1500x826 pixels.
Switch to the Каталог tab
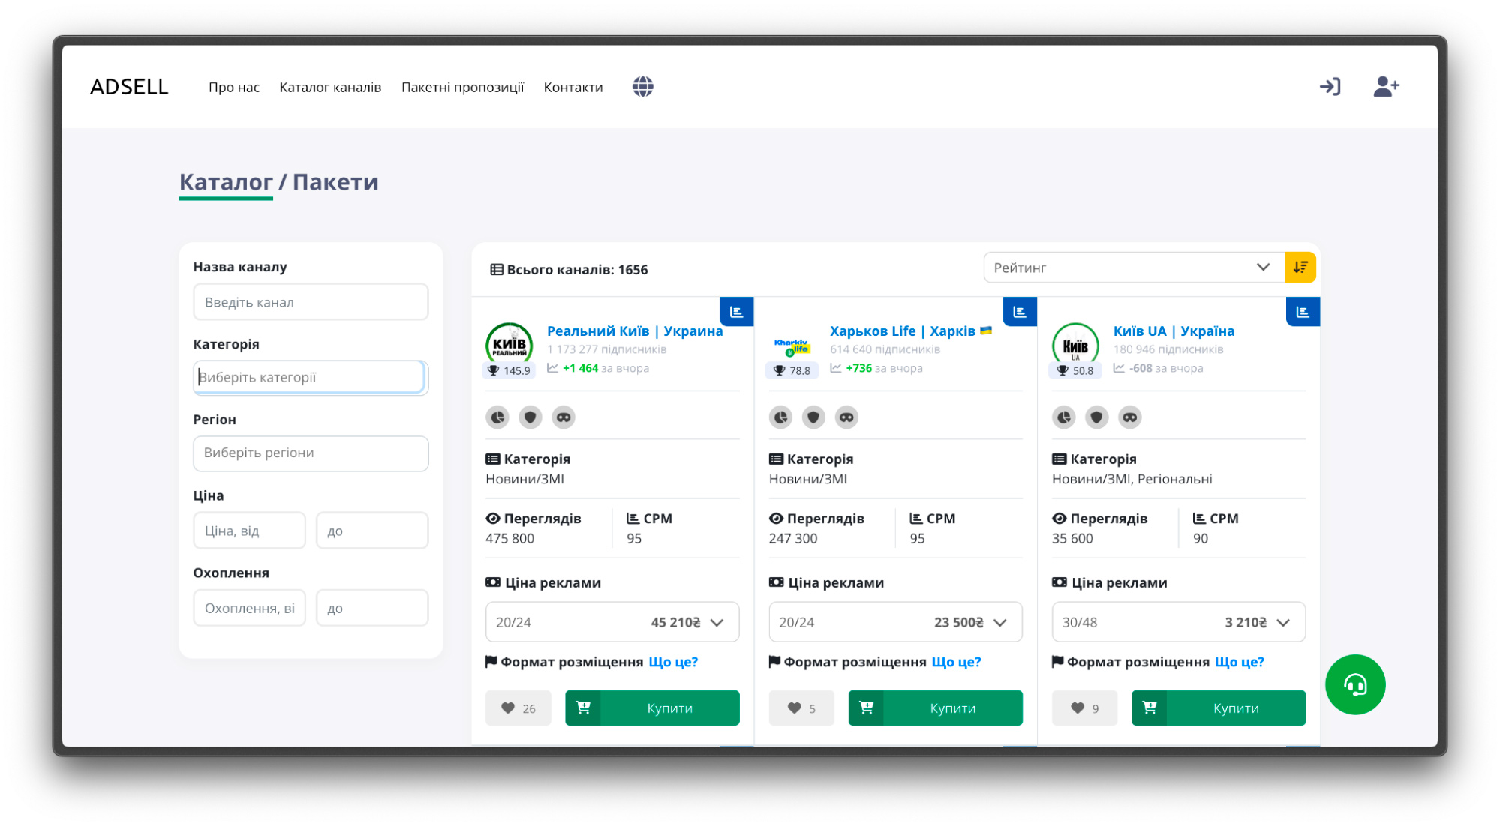pos(225,182)
